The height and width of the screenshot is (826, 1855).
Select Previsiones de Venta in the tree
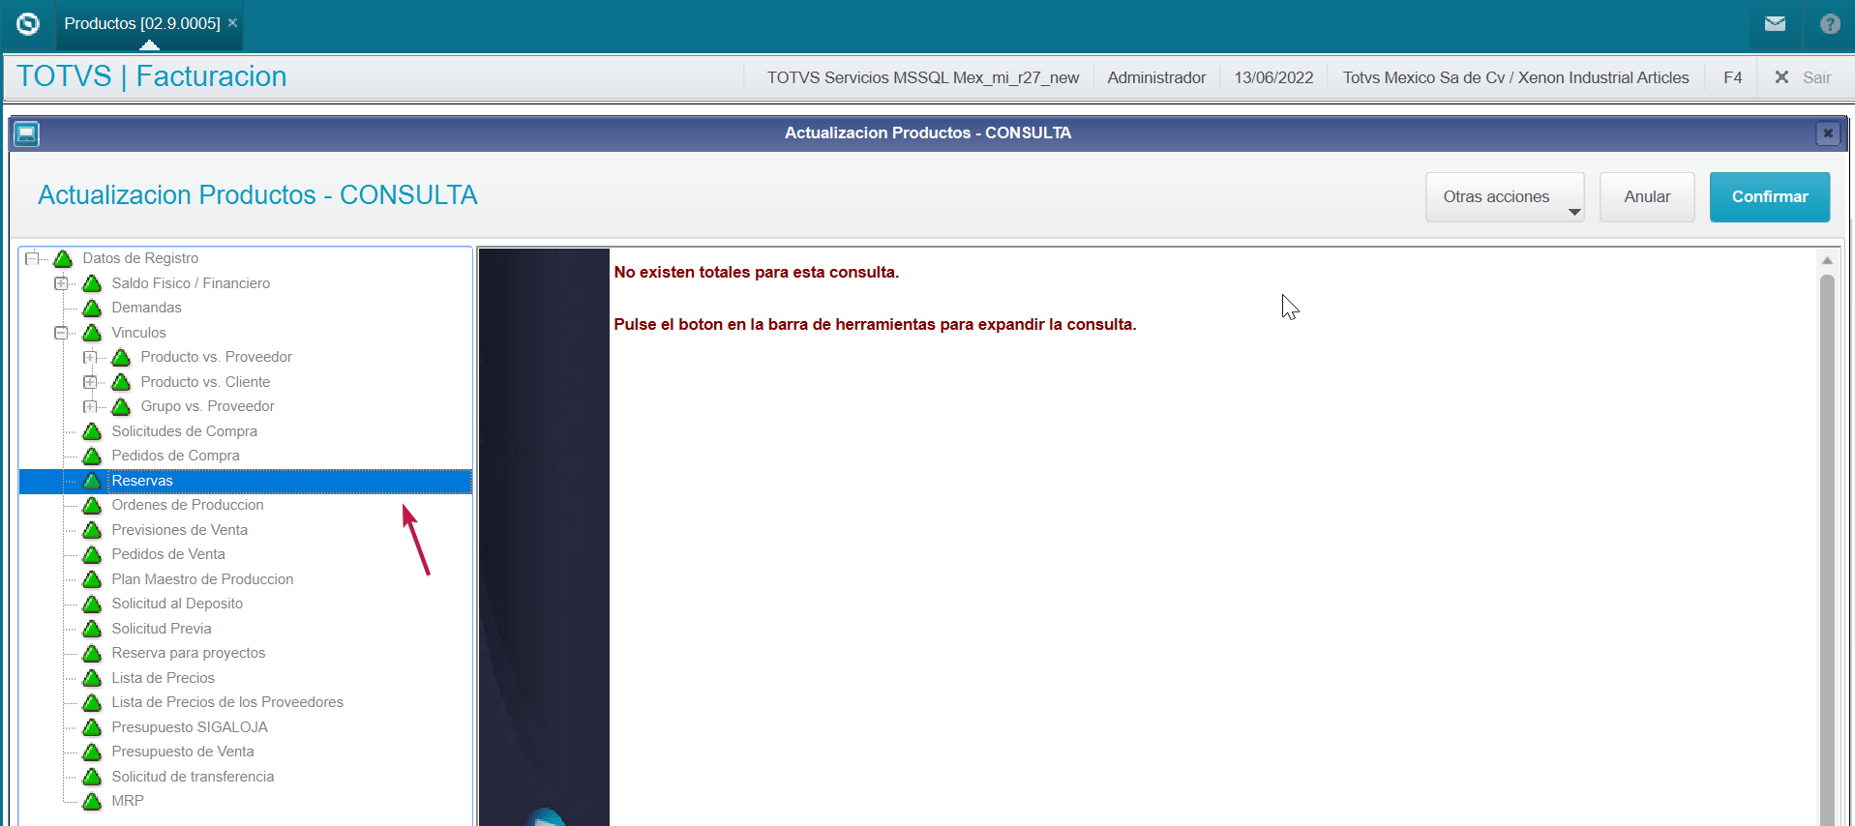[179, 530]
